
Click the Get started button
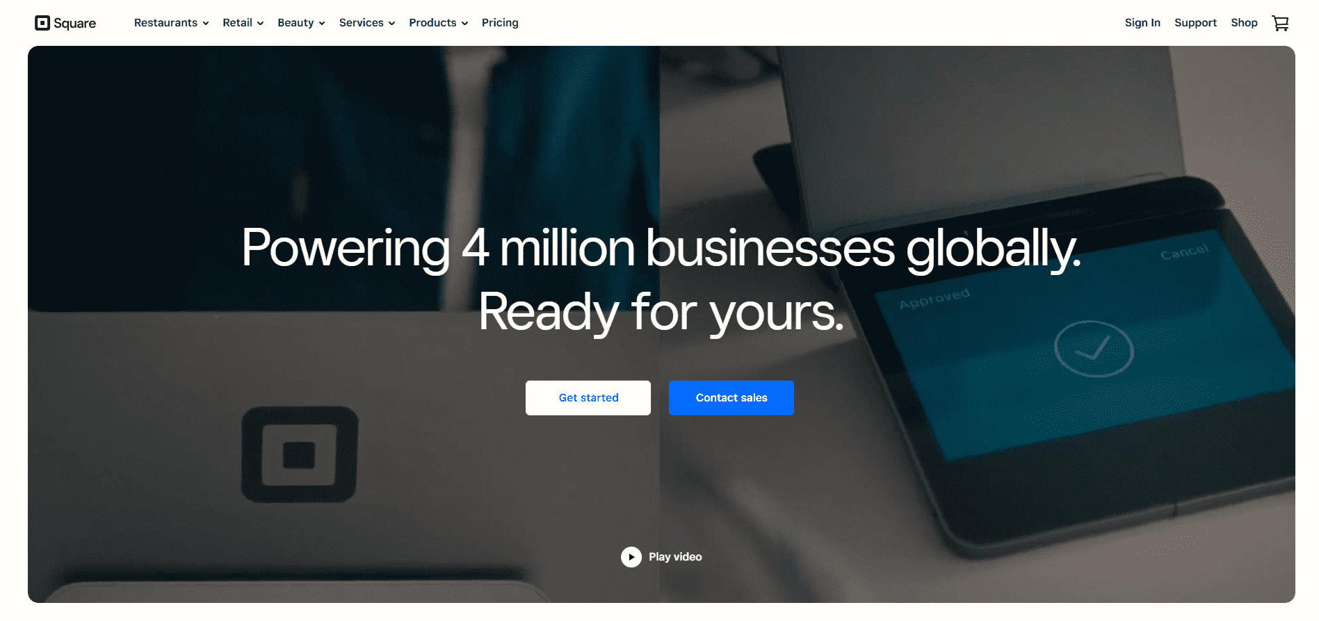pos(588,398)
